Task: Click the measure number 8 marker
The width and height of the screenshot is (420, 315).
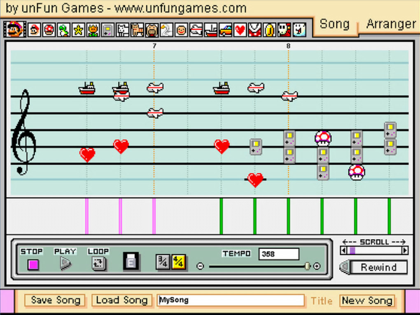Action: point(288,46)
